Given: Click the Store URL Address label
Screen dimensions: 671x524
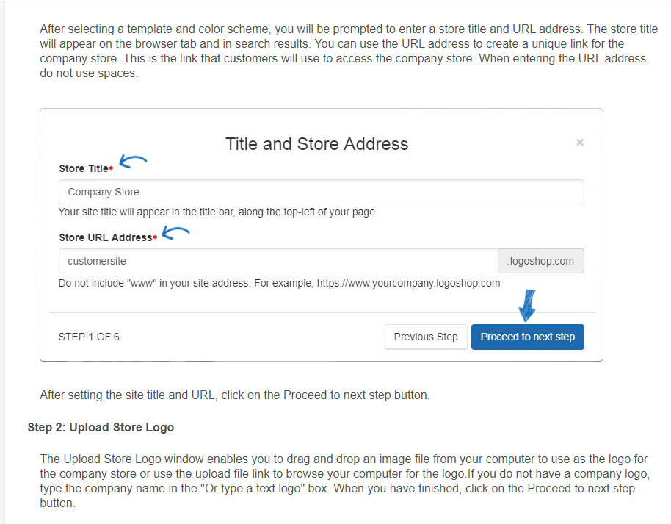Looking at the screenshot, I should point(106,237).
